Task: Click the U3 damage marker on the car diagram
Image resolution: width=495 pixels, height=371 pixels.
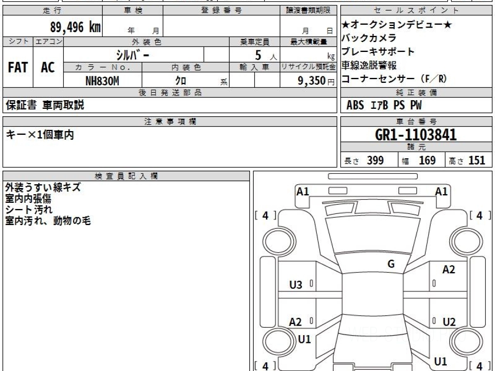Action: [296, 284]
